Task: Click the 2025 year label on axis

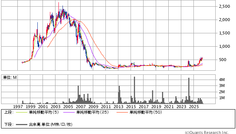Action: (x=194, y=107)
